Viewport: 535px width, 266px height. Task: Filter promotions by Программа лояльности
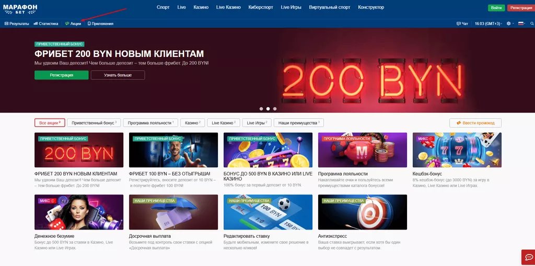pos(151,123)
